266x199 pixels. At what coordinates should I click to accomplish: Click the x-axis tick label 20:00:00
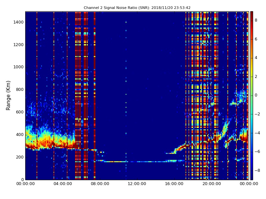click(211, 184)
